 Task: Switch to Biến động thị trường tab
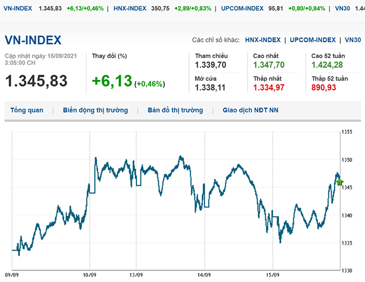(x=95, y=110)
